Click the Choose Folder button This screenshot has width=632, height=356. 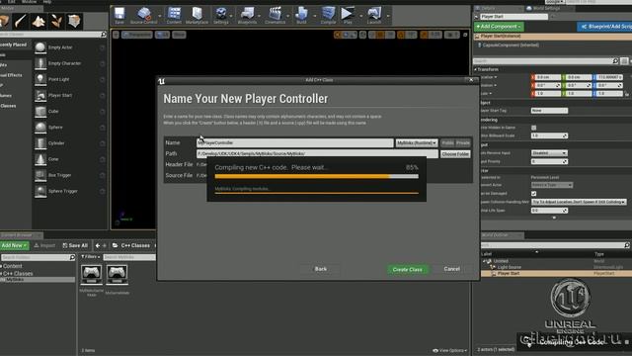[455, 154]
